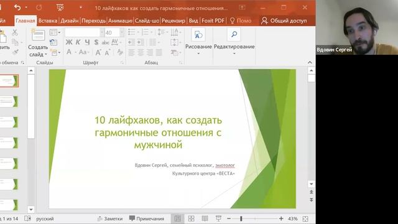Click the Notes (Заметки) button

[110, 218]
